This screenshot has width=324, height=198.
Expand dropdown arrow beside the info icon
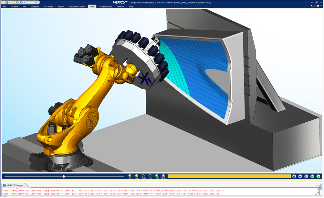click(24, 3)
